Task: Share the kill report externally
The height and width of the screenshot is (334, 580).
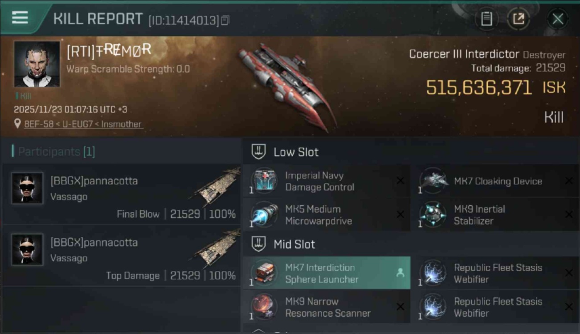Action: [518, 19]
